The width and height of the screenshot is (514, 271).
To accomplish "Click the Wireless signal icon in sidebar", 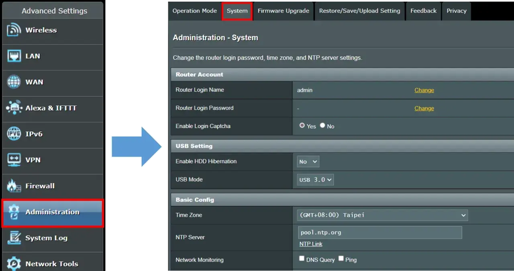I will click(x=14, y=30).
